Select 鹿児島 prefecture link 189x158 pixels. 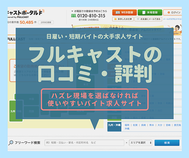click(177, 125)
